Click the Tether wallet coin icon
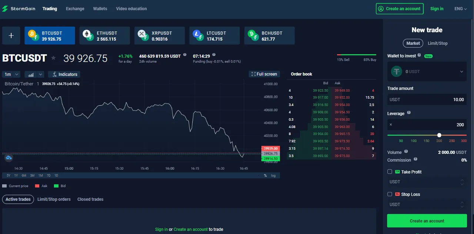Image resolution: width=474 pixels, height=234 pixels. point(397,71)
